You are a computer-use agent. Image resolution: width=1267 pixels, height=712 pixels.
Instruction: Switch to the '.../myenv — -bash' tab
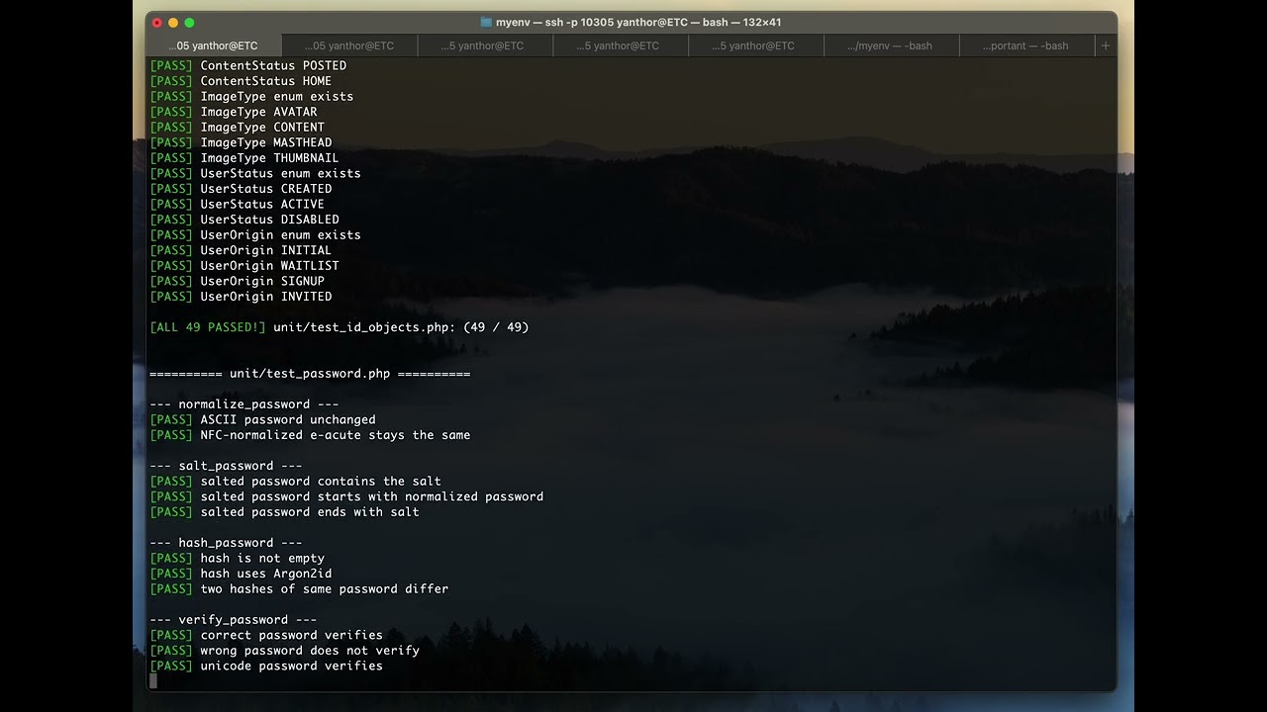coord(891,45)
